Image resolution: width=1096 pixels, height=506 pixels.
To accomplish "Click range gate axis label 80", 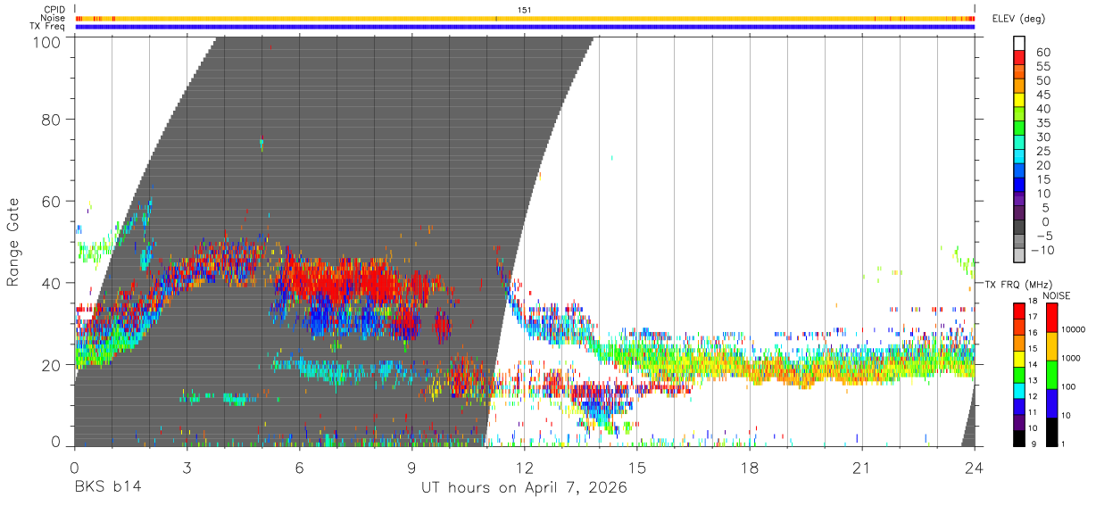I will click(51, 119).
